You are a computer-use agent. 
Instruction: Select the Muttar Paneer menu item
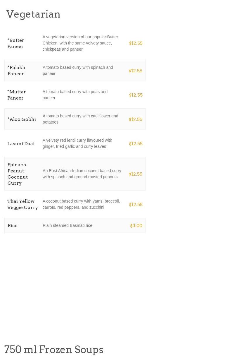(75, 95)
